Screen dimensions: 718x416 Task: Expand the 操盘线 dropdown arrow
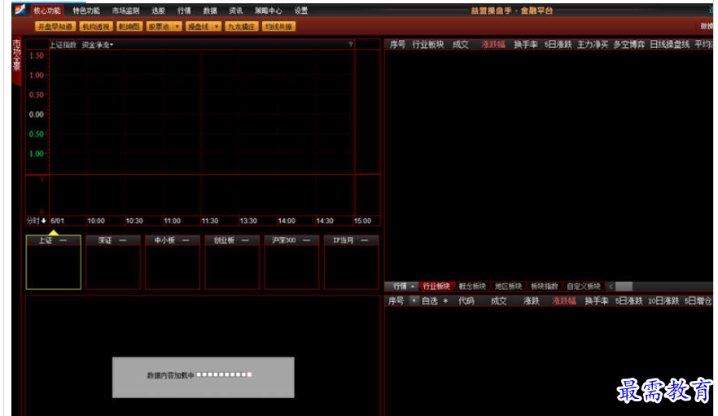click(217, 27)
